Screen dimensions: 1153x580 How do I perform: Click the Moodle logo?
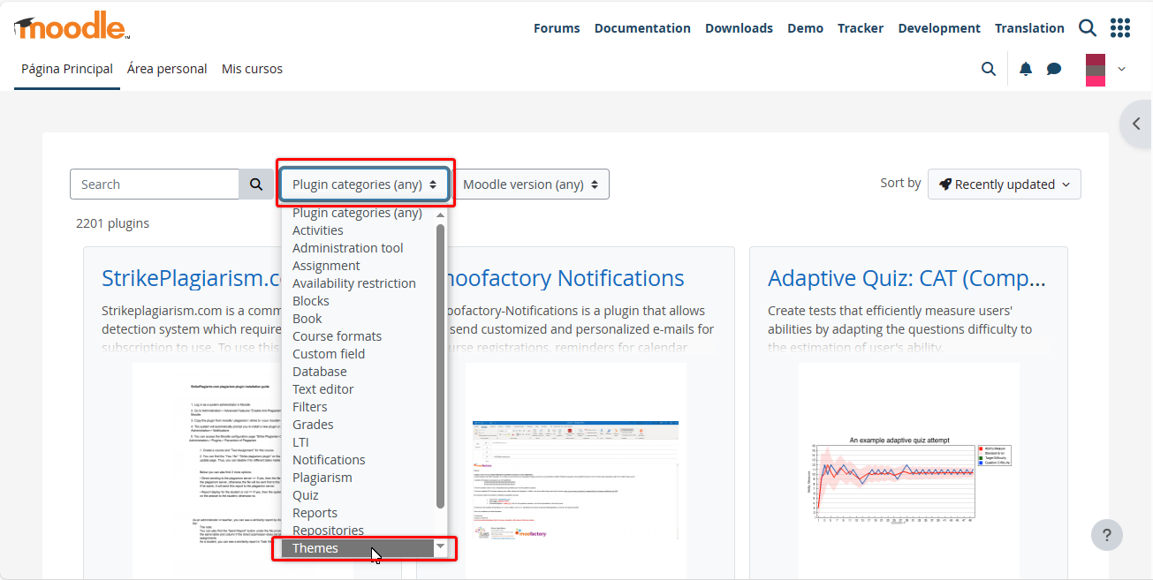[x=72, y=26]
